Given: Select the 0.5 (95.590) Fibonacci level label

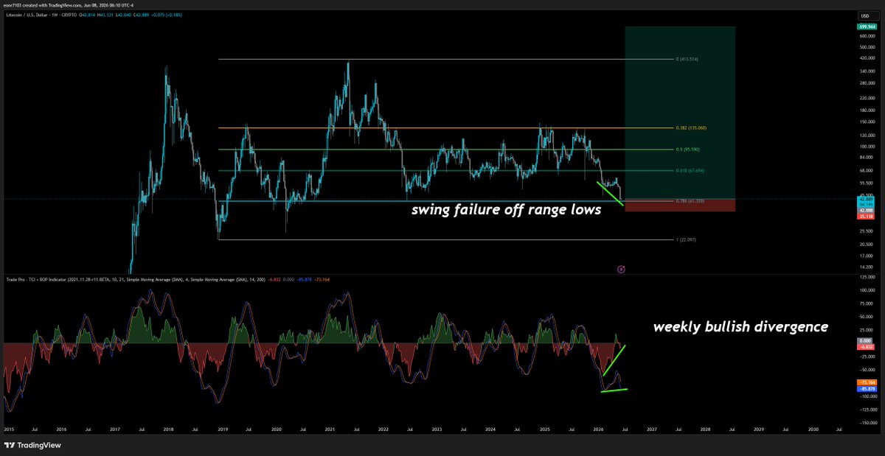Looking at the screenshot, I should (688, 150).
